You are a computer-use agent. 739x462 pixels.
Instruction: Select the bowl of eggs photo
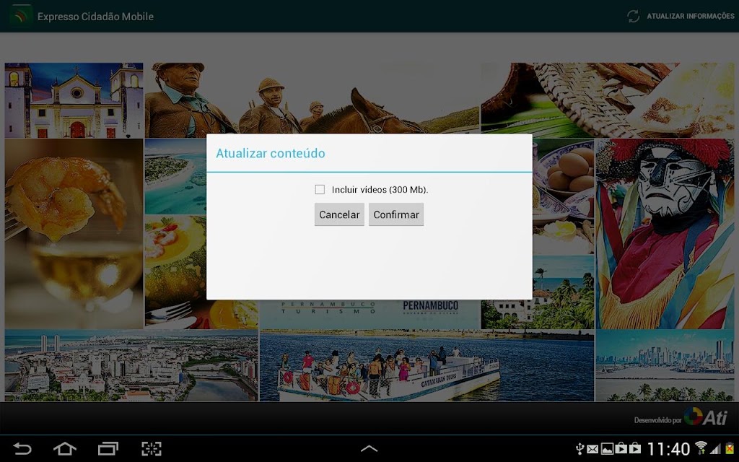point(564,196)
